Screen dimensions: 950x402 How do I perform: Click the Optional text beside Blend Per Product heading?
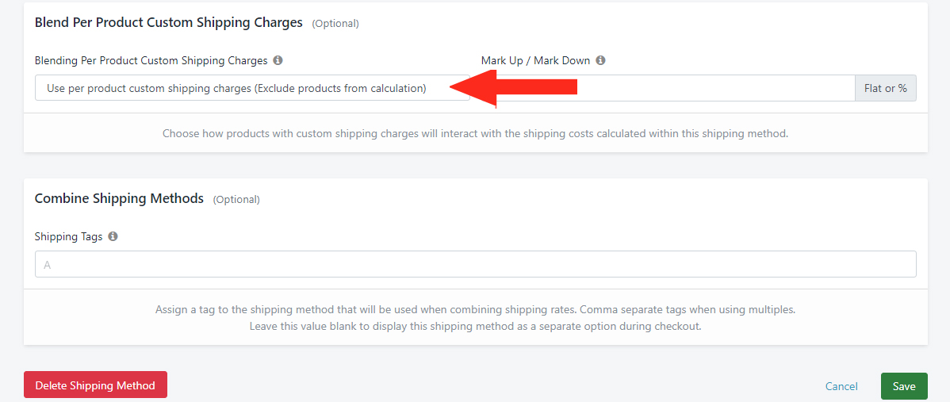coord(335,24)
